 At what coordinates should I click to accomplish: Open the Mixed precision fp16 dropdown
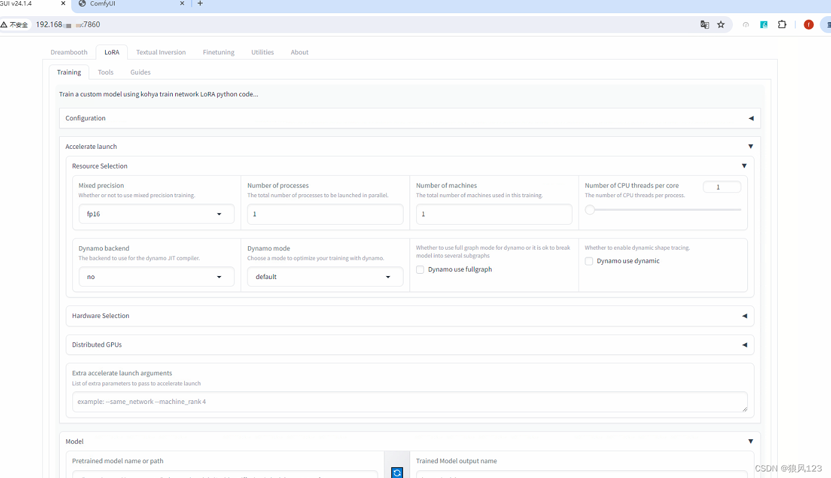(x=157, y=214)
